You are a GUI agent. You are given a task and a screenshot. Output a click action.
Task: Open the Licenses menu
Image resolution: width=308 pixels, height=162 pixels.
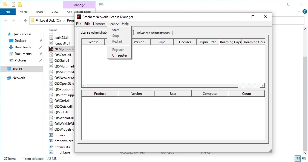[99, 24]
